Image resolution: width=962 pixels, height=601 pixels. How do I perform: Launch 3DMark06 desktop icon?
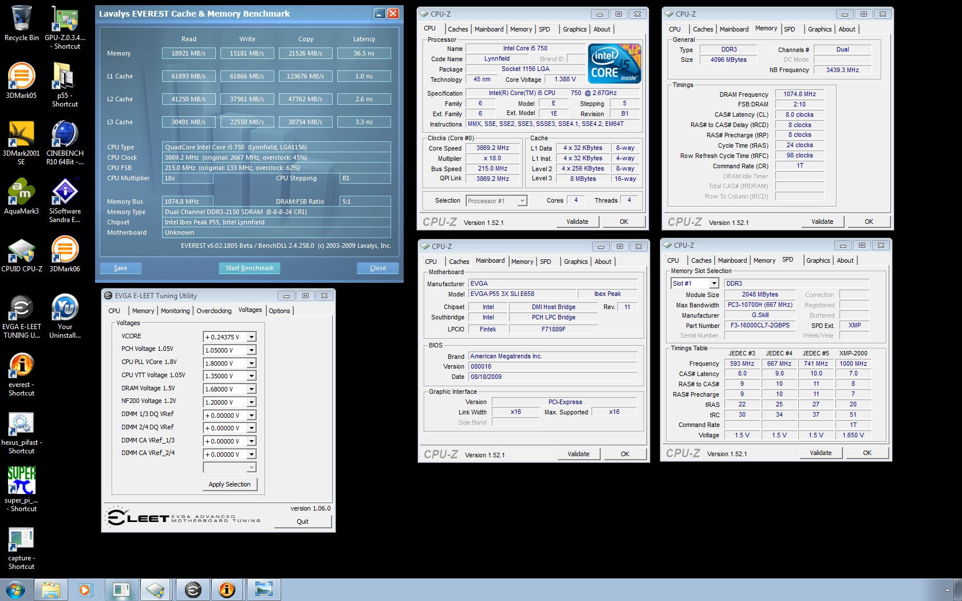65,255
